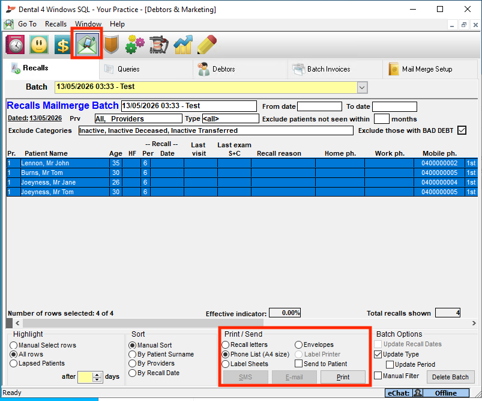Click the horizontal scrollbar thumb
This screenshot has width=482, height=401.
[143, 323]
